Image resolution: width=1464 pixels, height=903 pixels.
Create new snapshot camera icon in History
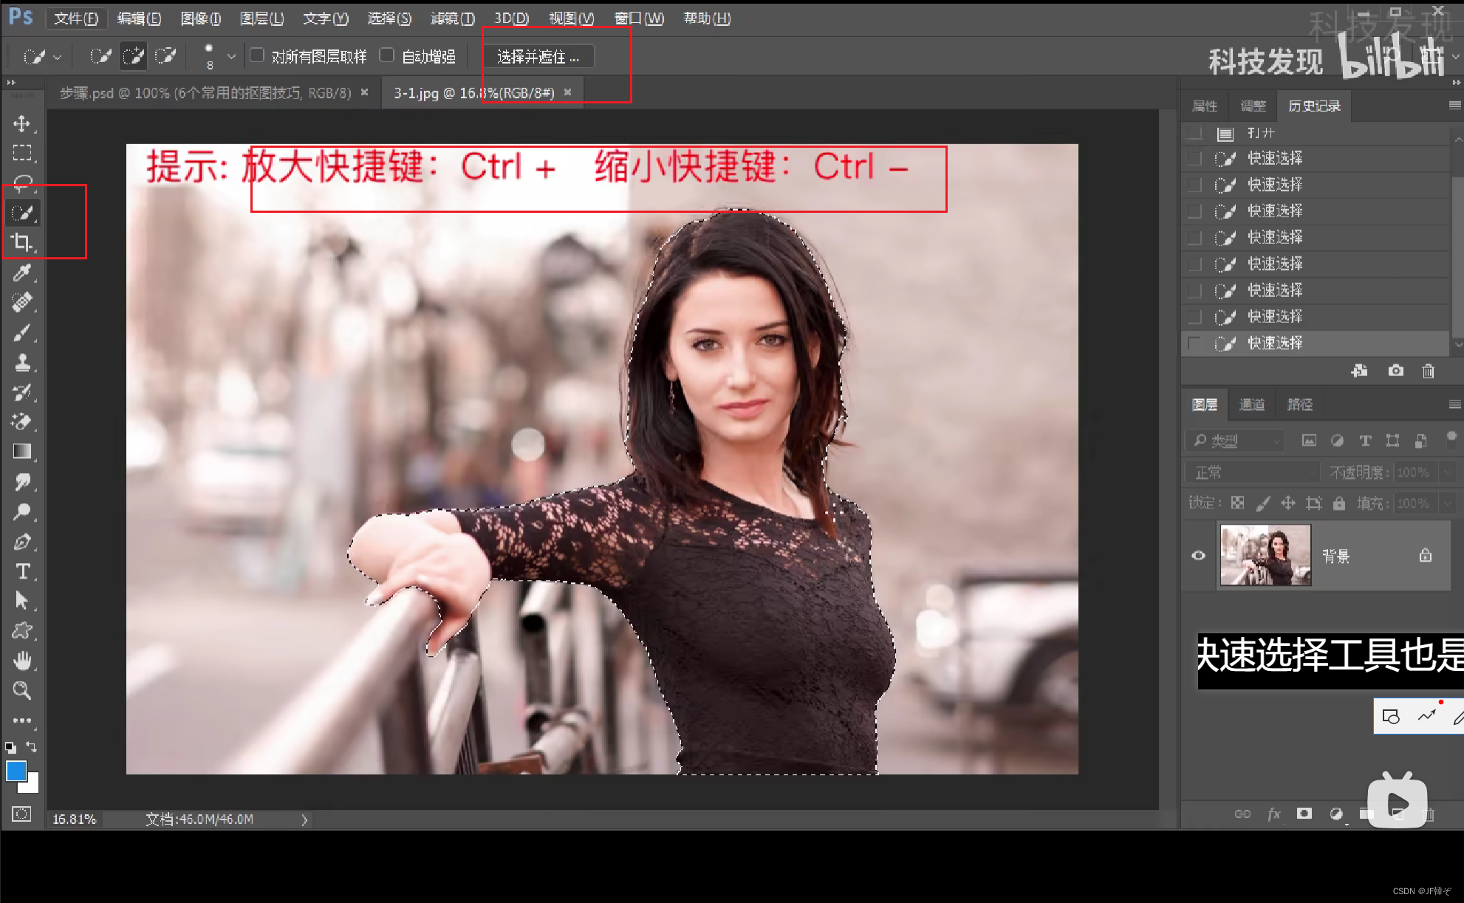[x=1395, y=371]
